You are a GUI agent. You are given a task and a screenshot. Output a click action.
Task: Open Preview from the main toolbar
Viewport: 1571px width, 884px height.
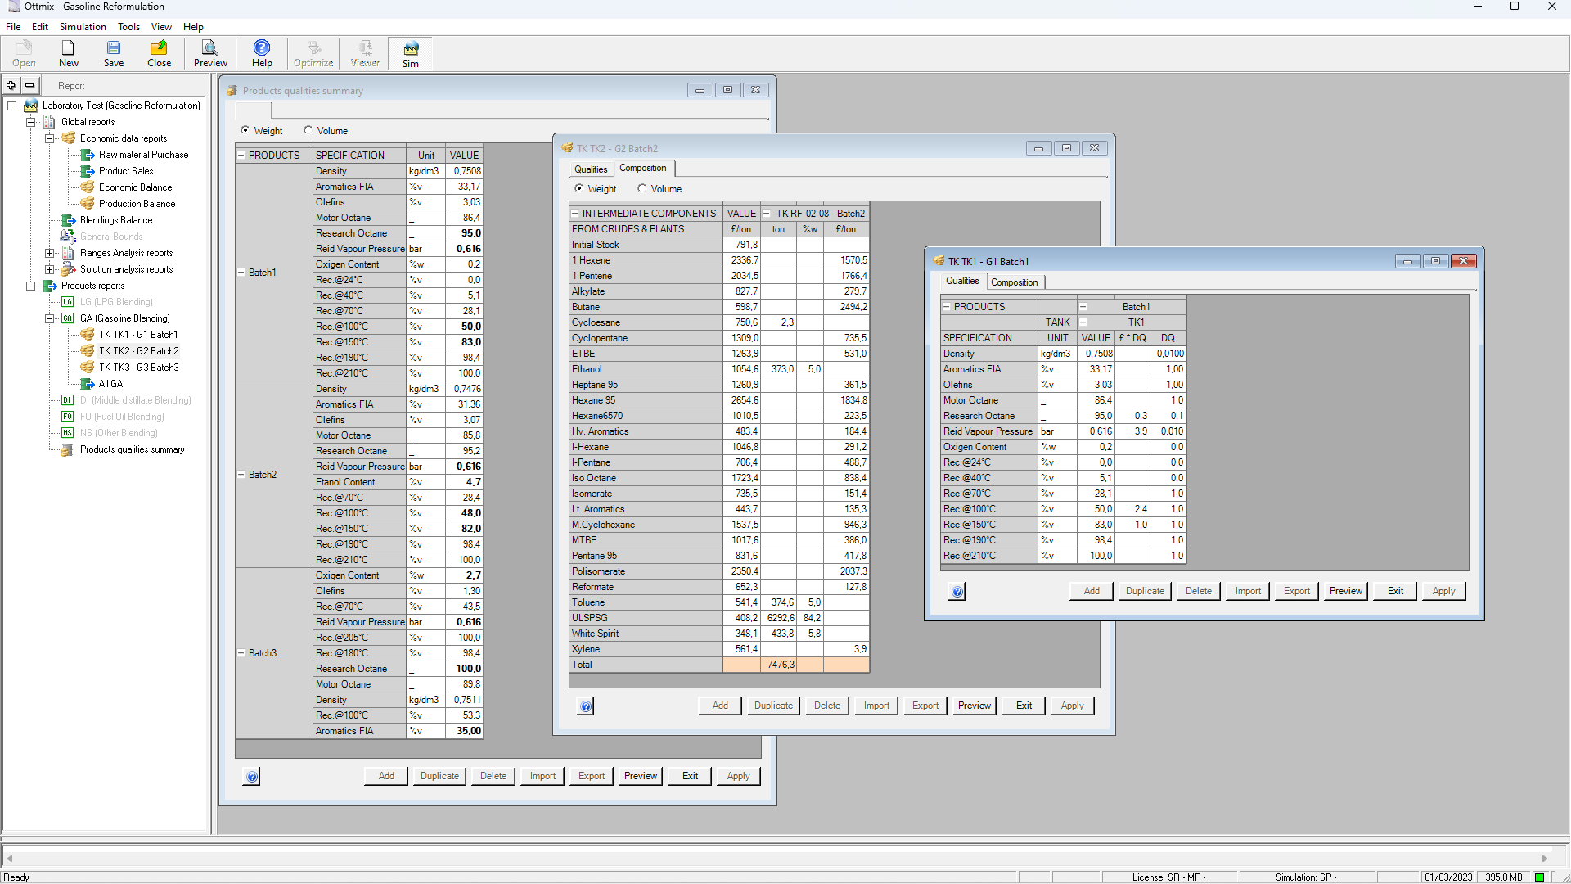point(210,53)
